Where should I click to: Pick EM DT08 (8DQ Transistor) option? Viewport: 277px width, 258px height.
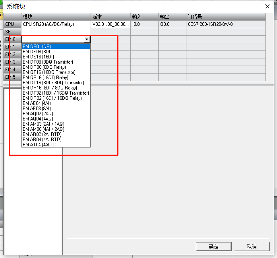(x=56, y=62)
